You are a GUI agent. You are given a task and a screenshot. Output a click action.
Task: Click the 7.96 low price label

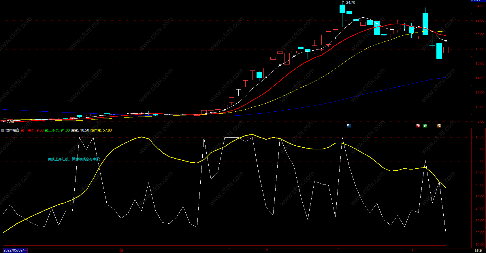10,122
